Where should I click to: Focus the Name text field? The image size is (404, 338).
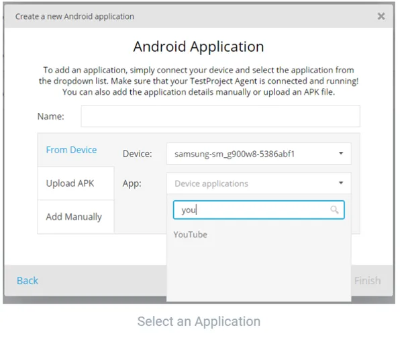click(220, 116)
